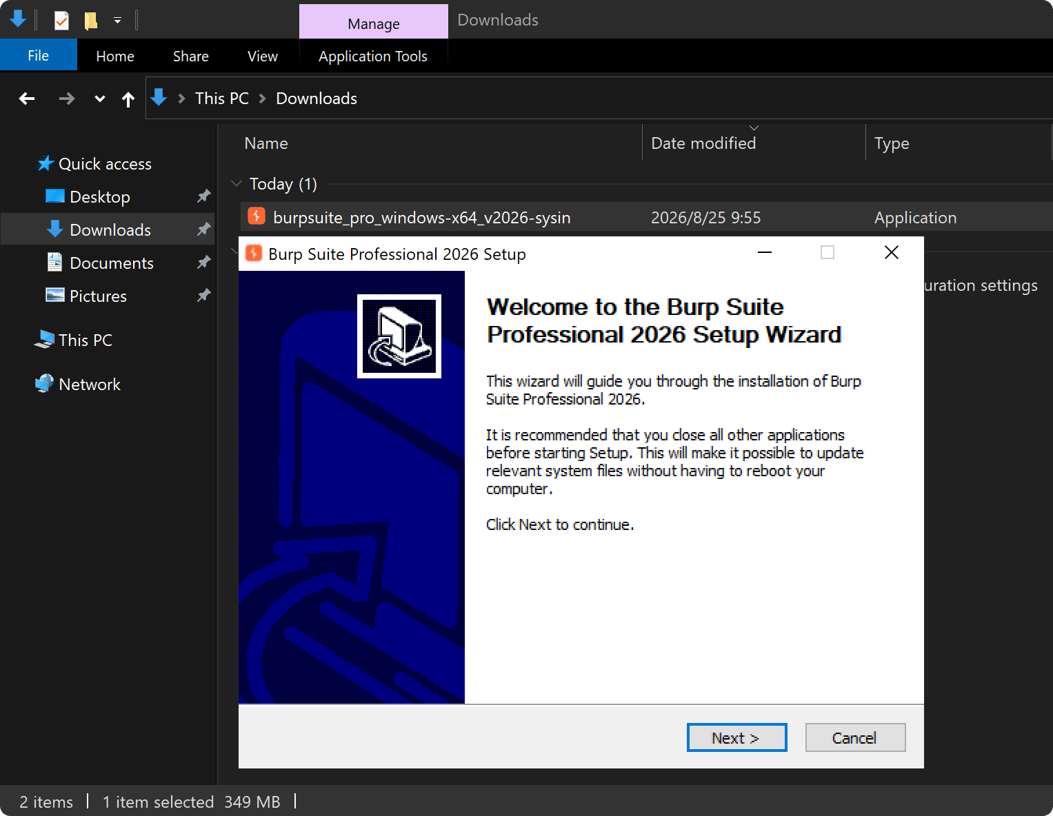Open Customize Quick Access Toolbar dropdown
This screenshot has height=816, width=1053.
(x=118, y=20)
